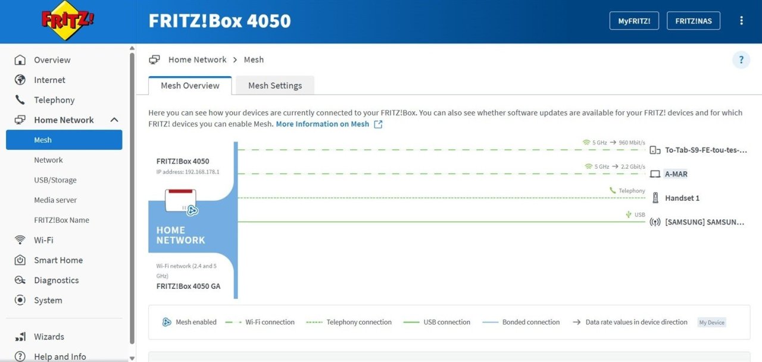Click the FRITZ! logo
Viewport: 762px width, 362px height.
coord(68,21)
